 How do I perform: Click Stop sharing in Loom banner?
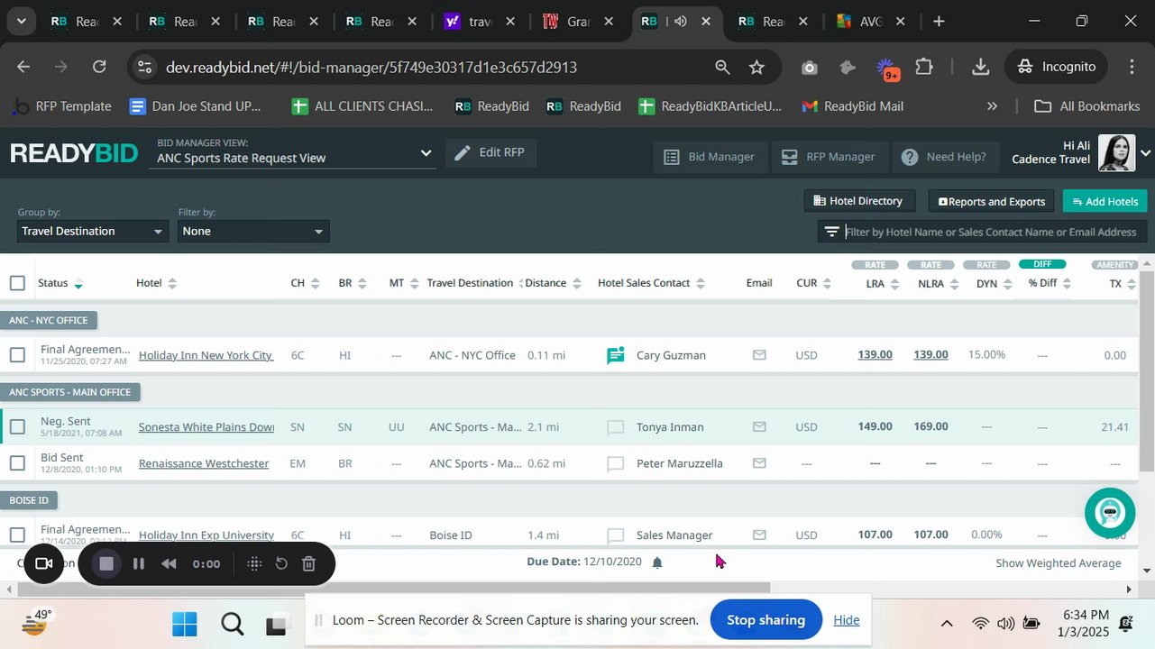tap(765, 619)
